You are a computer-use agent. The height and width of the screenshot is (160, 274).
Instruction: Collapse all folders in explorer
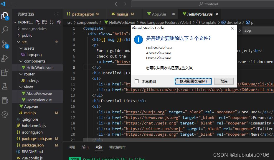(x=58, y=22)
